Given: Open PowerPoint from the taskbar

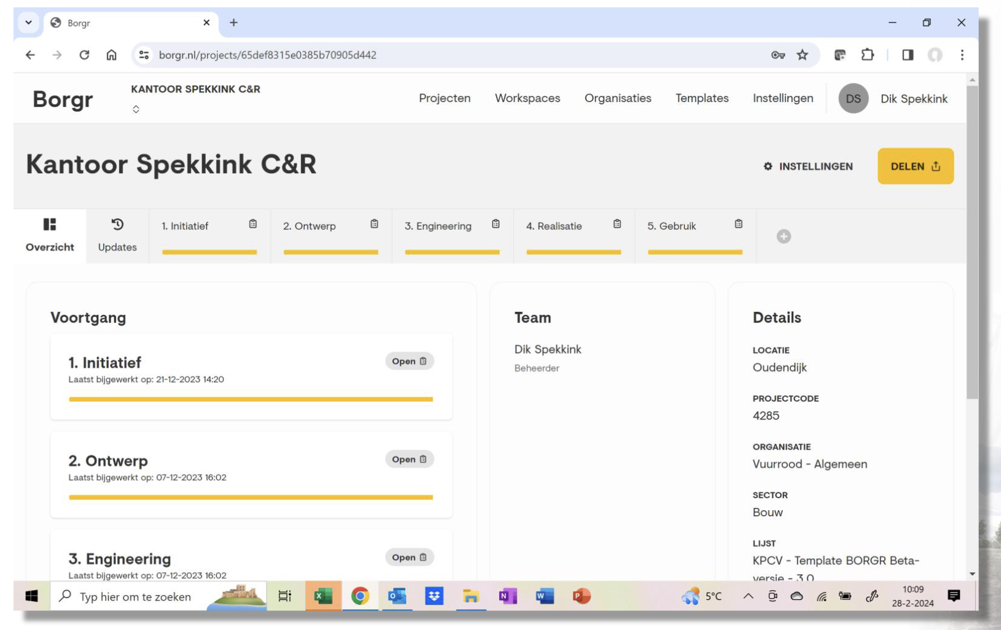Looking at the screenshot, I should (x=582, y=596).
